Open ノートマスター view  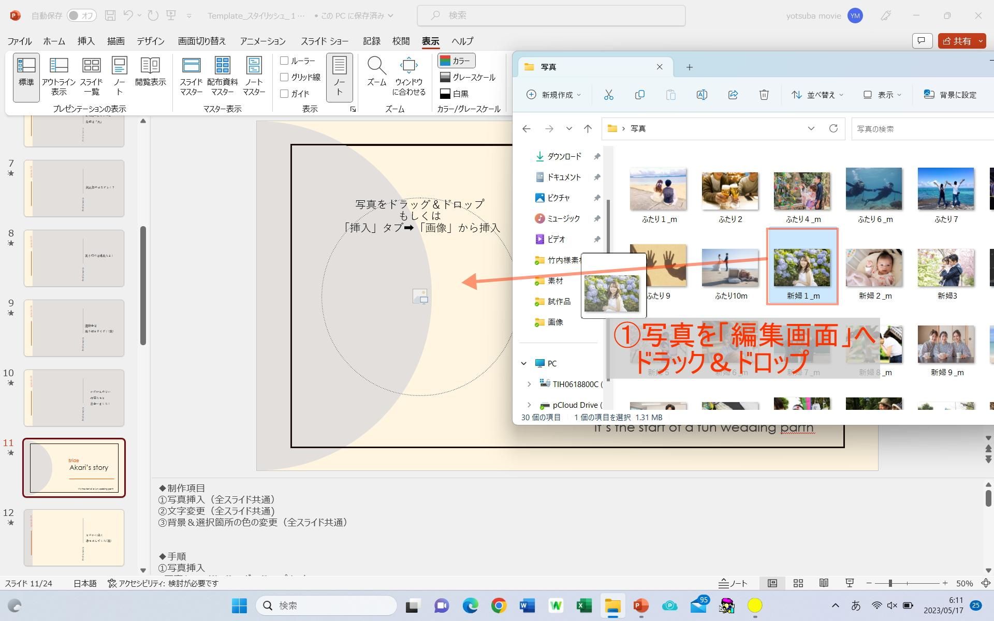(x=254, y=77)
